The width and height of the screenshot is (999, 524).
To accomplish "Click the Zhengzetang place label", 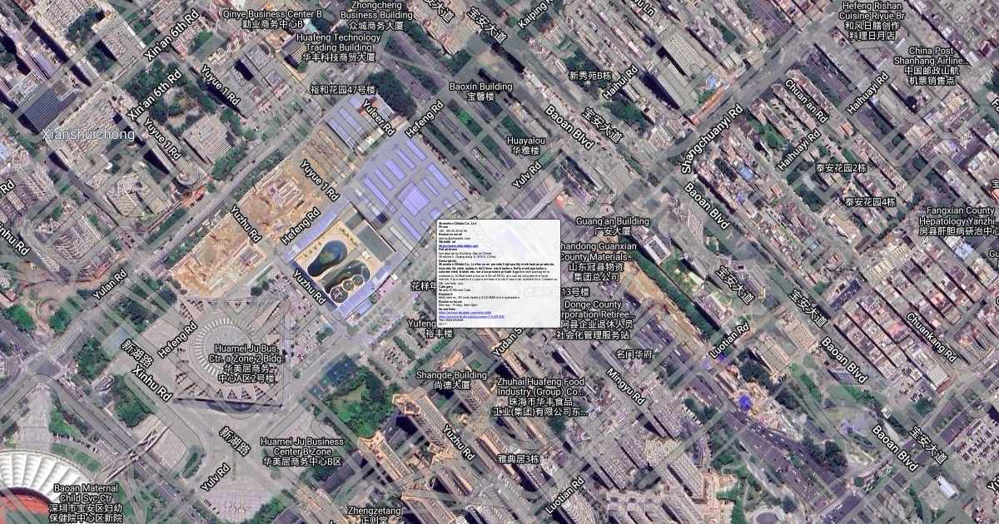I will [375, 514].
